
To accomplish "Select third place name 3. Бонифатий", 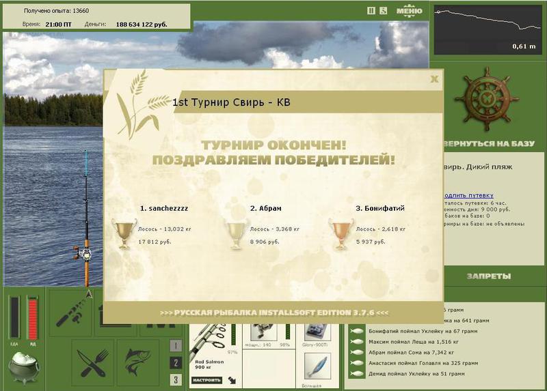I will (x=380, y=209).
